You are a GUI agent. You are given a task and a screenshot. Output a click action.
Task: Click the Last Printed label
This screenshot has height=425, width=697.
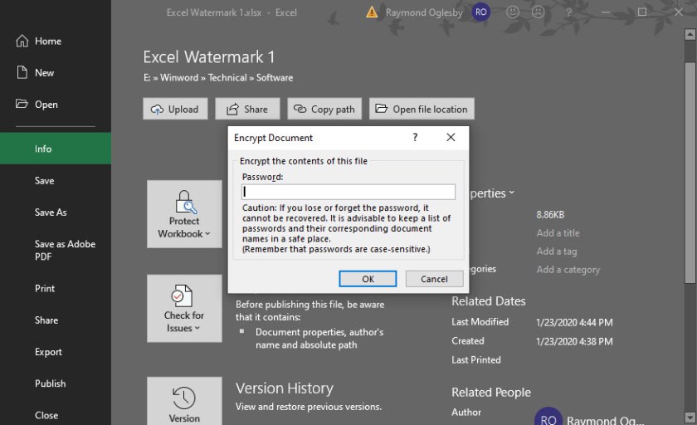(x=476, y=359)
